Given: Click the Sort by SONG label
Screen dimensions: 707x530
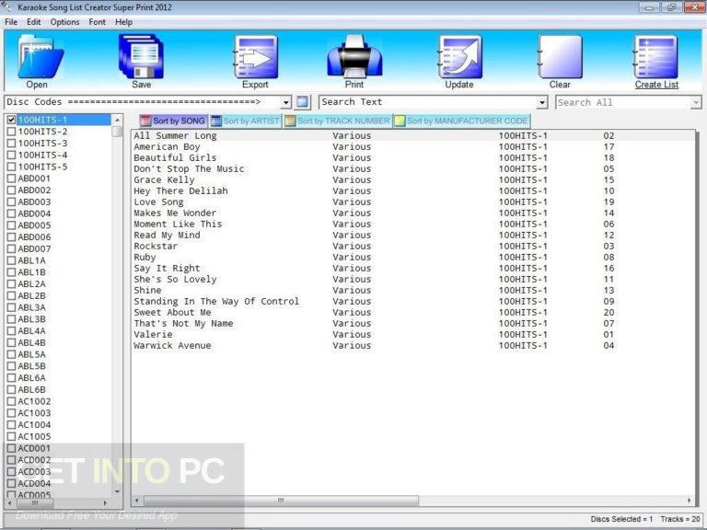Looking at the screenshot, I should (x=179, y=121).
